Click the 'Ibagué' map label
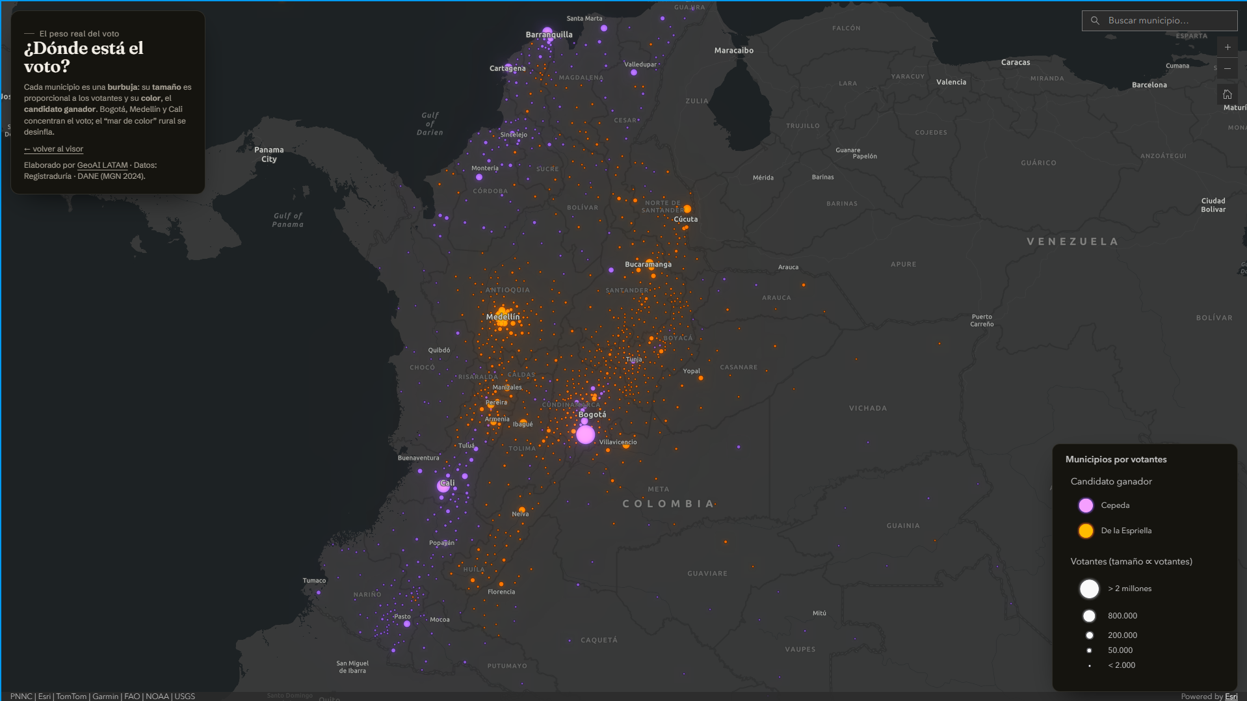The image size is (1247, 701). (523, 425)
